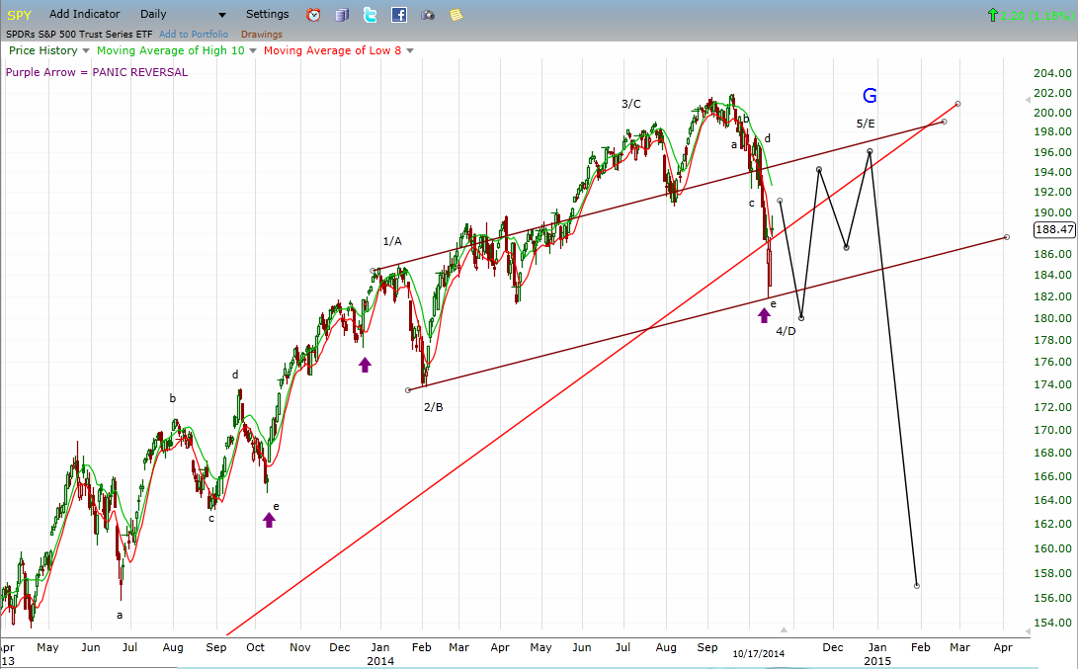Image resolution: width=1078 pixels, height=669 pixels.
Task: Click the 204.00 price axis label
Action: pos(1052,73)
